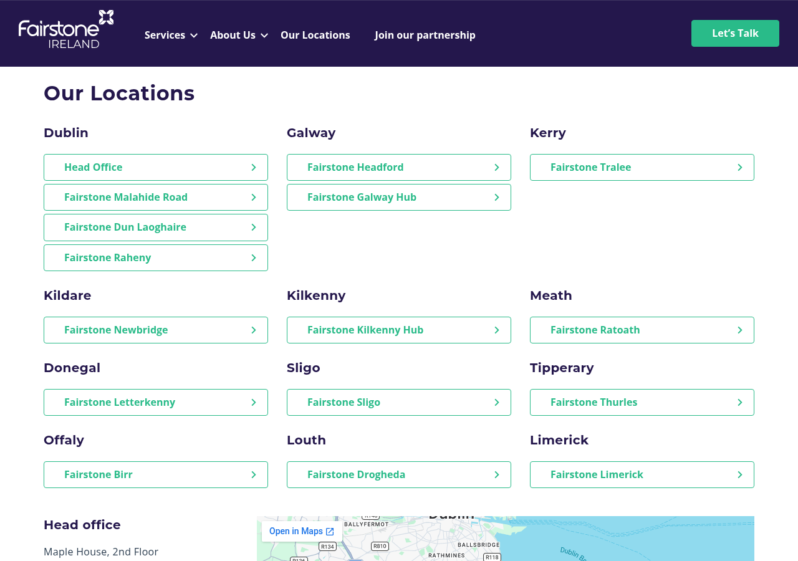
Task: Click arrow icon beside Fairstone Raheny
Action: point(254,257)
